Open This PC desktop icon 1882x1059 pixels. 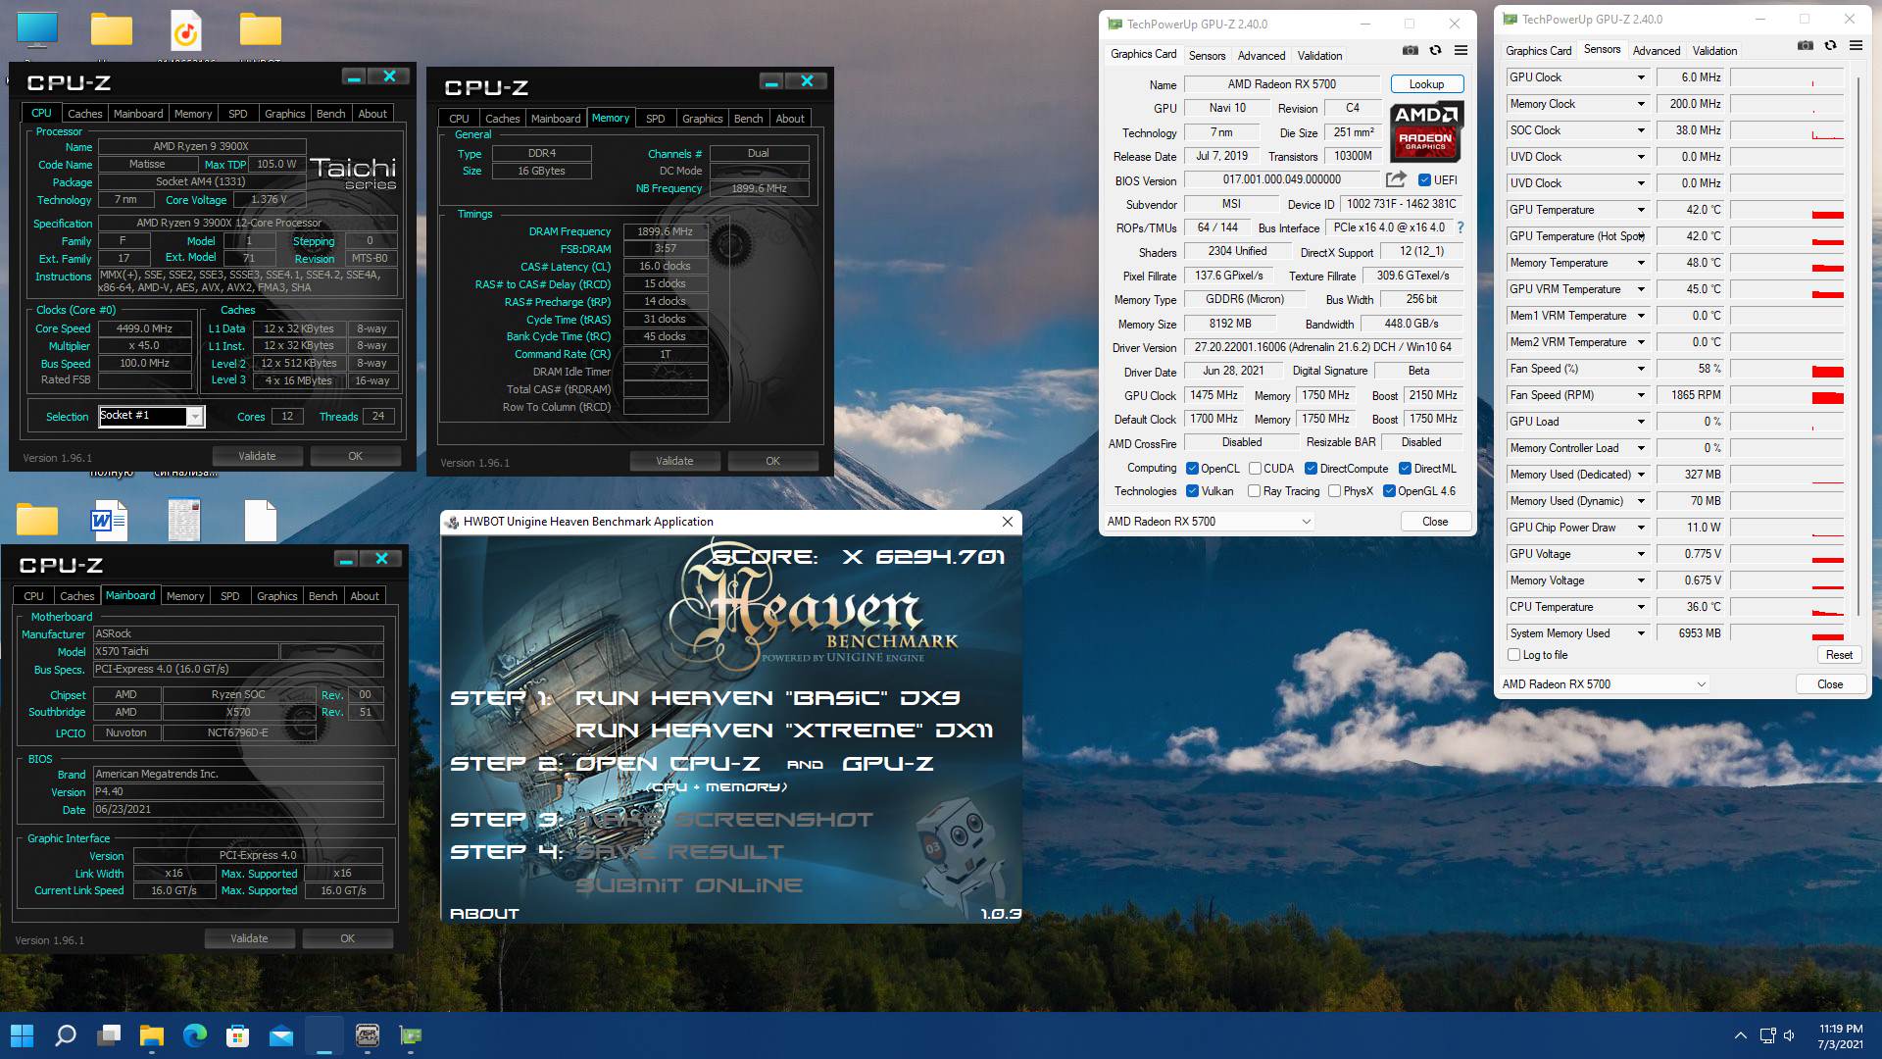[36, 29]
